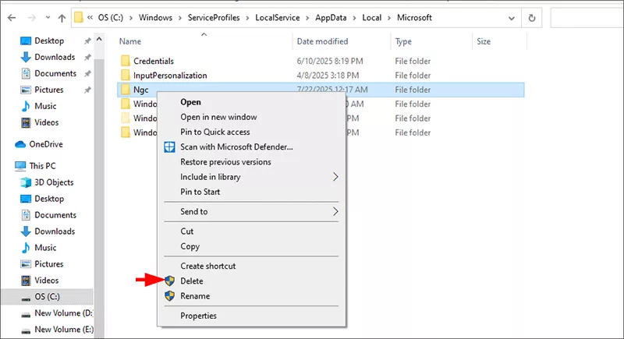The height and width of the screenshot is (339, 624).
Task: Go up one folder level
Action: pos(62,18)
